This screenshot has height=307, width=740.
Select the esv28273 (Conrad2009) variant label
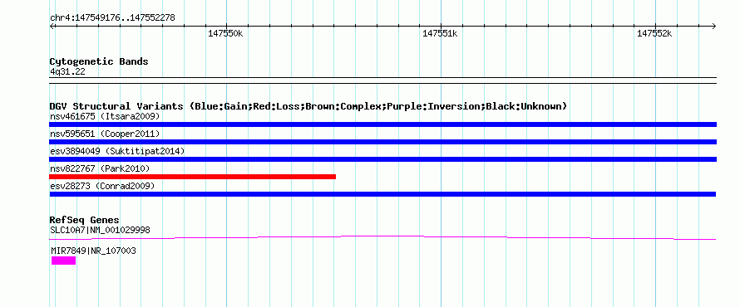coord(102,186)
